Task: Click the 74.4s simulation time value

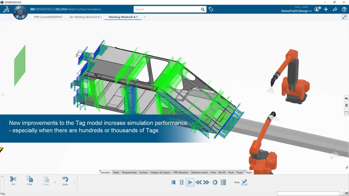Action: point(237,183)
